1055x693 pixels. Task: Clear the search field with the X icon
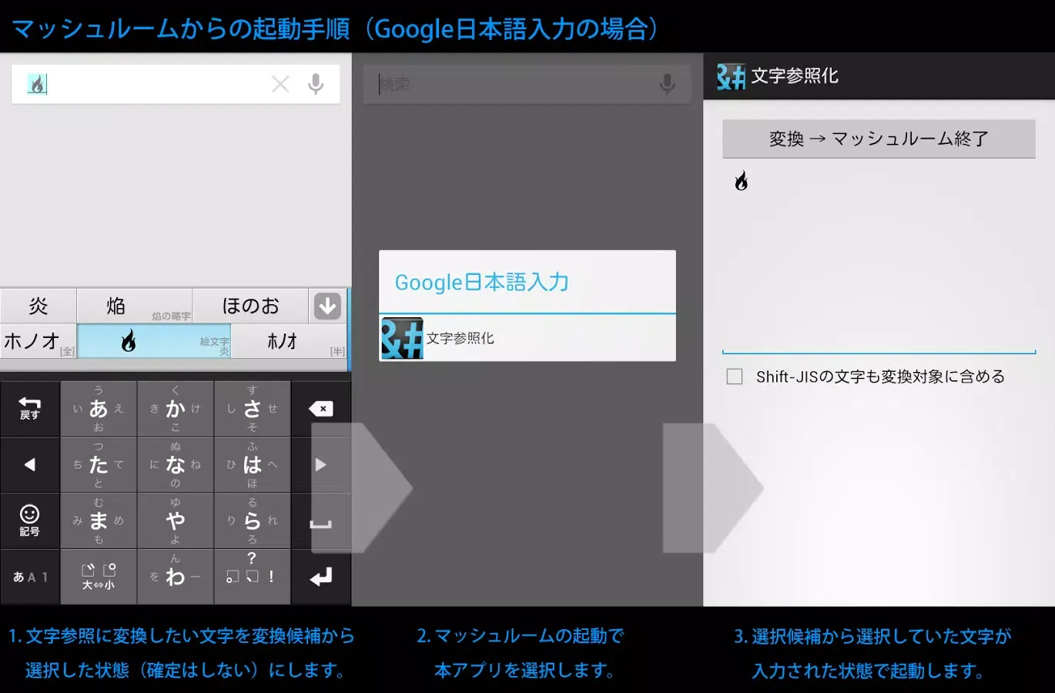tap(280, 84)
